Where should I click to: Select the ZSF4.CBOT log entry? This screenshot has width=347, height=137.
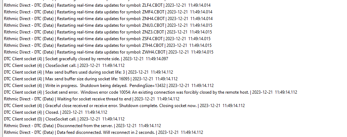point(107,39)
